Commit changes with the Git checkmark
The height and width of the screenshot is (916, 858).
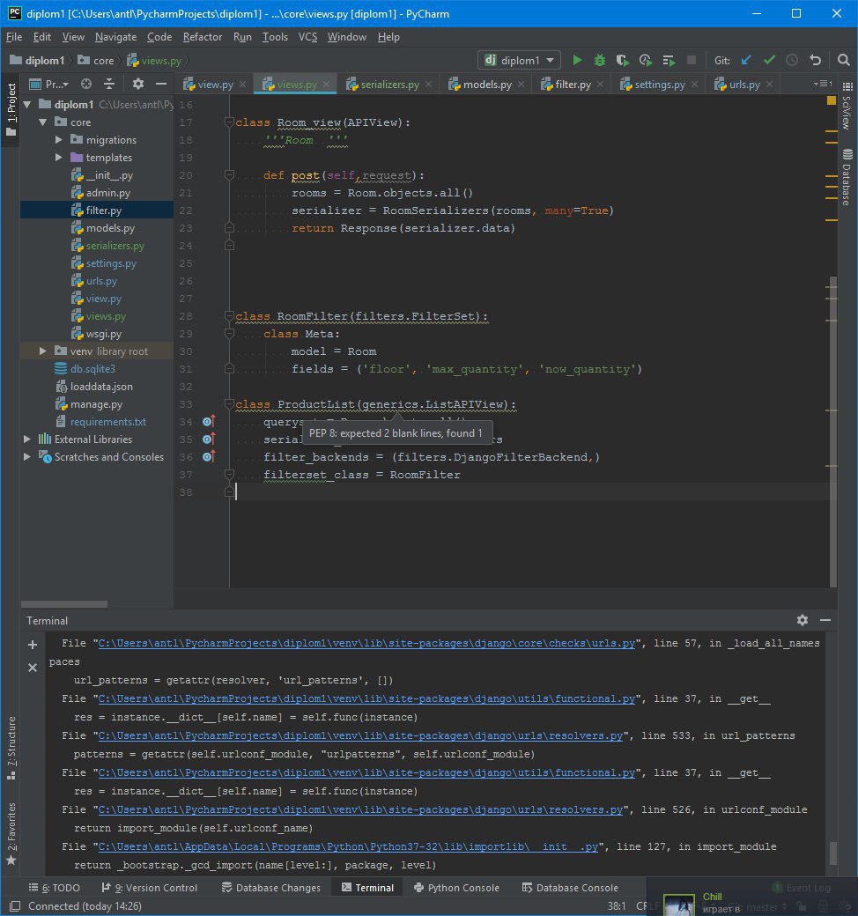pyautogui.click(x=769, y=61)
